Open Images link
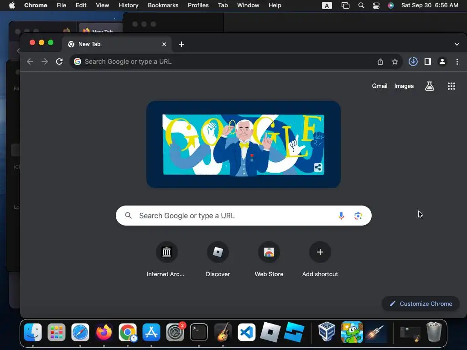467x350 pixels. click(404, 86)
